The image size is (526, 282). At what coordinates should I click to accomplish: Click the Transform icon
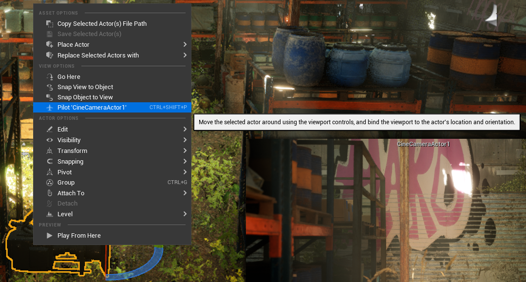coord(50,151)
